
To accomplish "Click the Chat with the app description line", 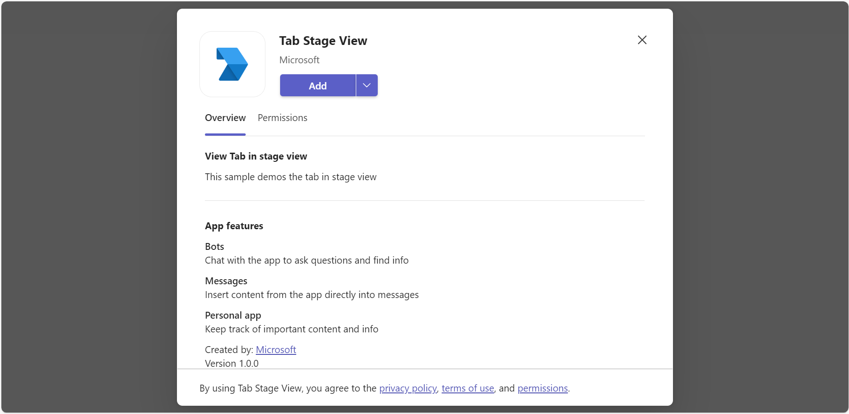I will [307, 260].
